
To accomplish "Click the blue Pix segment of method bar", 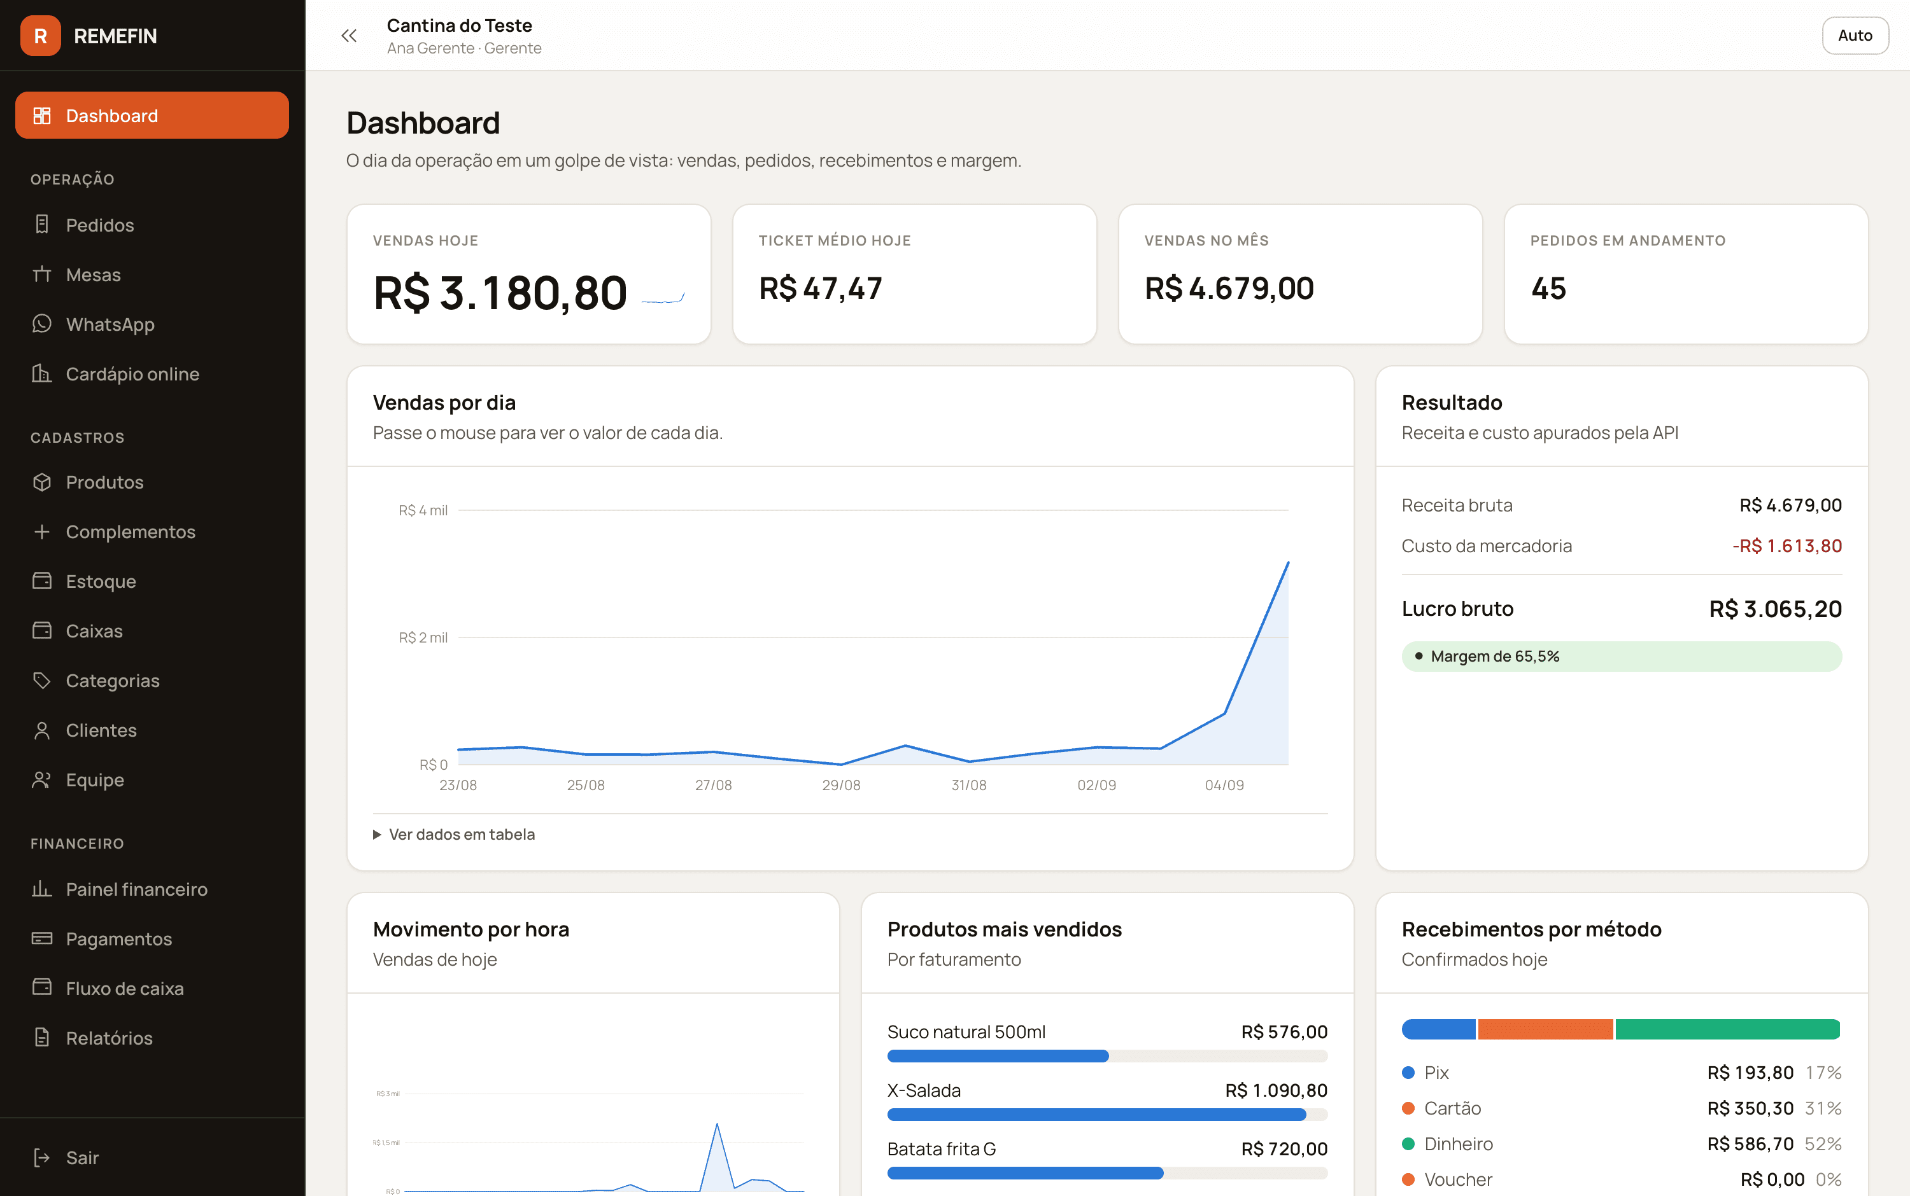I will pos(1438,1029).
